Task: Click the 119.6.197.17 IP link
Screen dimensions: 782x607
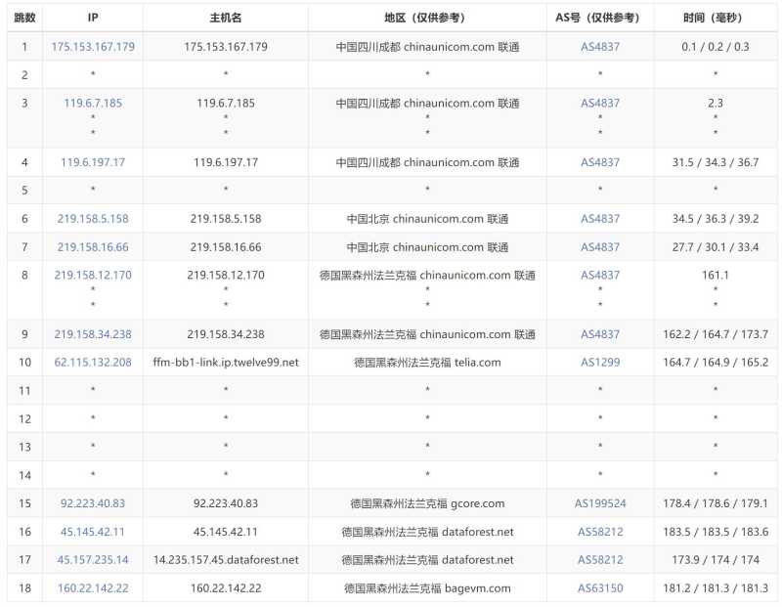Action: click(93, 161)
